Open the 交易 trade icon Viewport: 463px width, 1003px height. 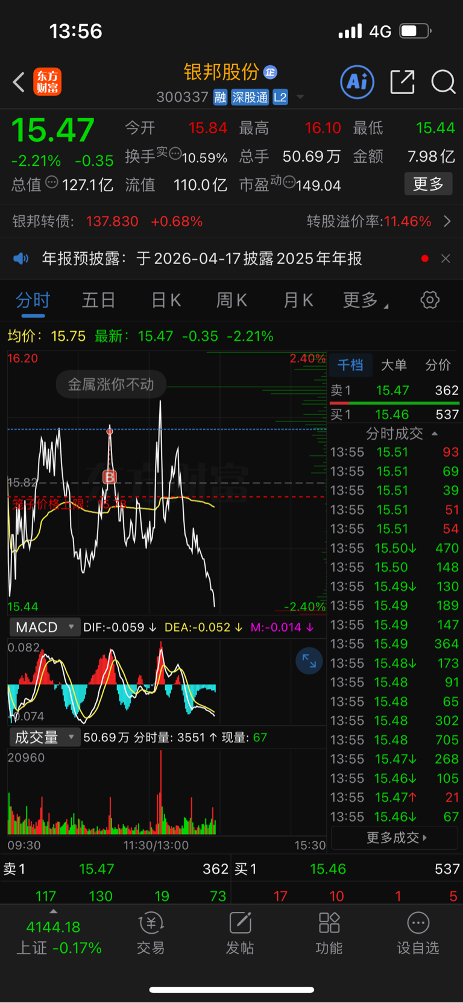click(x=151, y=934)
